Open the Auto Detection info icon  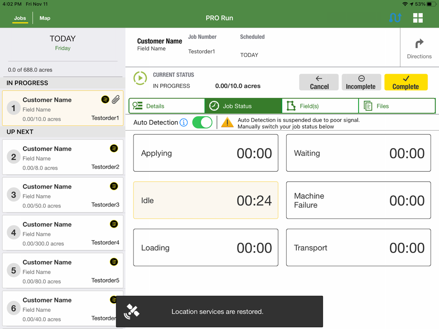pos(184,122)
